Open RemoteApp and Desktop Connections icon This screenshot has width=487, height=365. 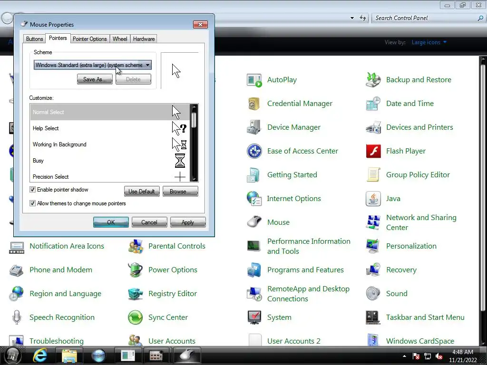click(254, 294)
